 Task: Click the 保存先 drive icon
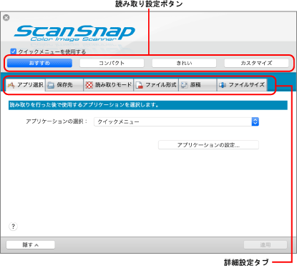pos(51,85)
